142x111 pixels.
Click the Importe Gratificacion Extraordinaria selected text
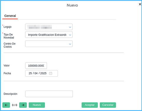(47, 35)
